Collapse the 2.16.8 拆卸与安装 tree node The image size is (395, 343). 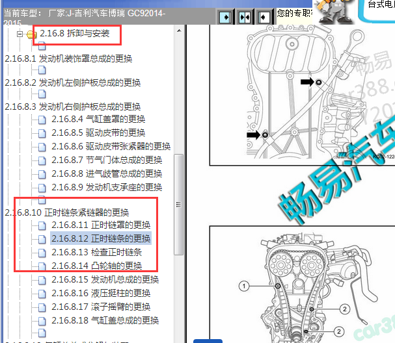pyautogui.click(x=20, y=34)
